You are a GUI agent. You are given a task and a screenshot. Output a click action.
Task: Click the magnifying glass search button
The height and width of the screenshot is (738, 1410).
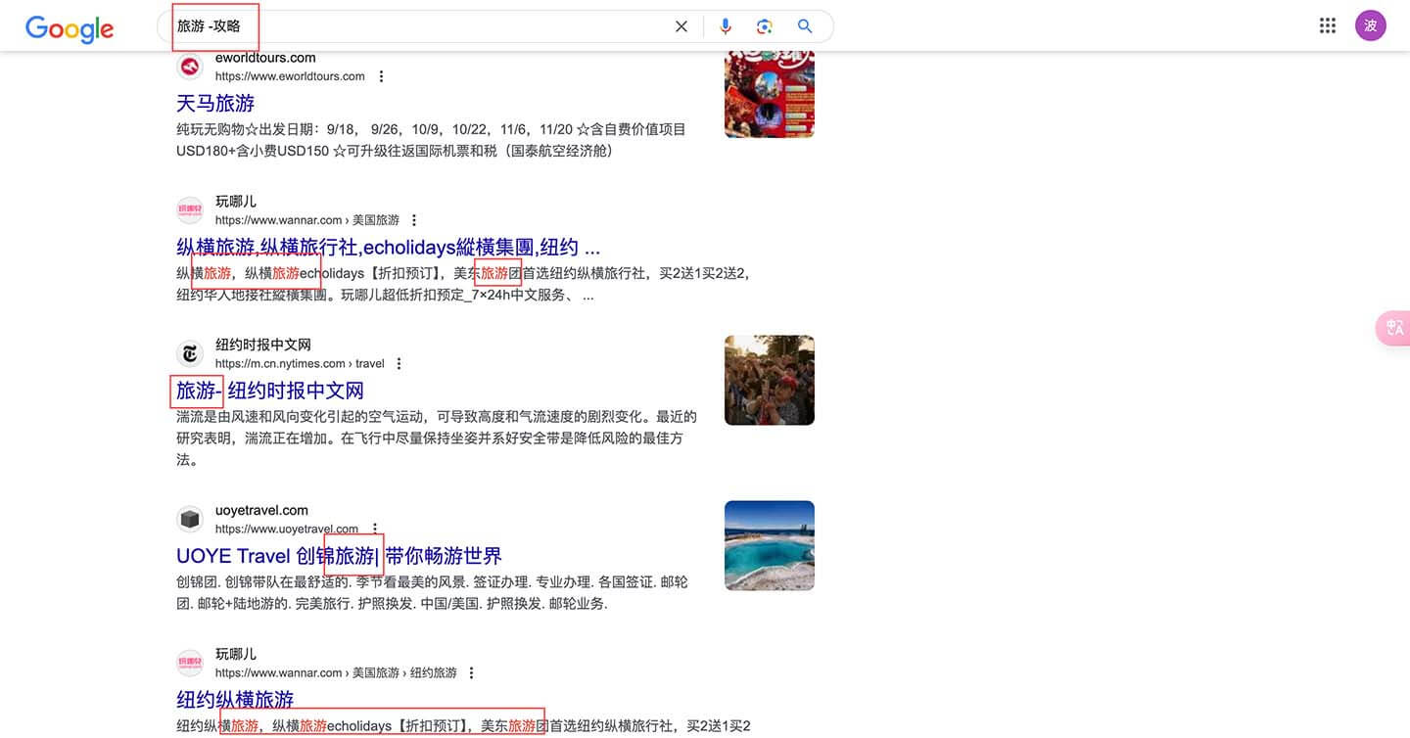[x=805, y=26]
